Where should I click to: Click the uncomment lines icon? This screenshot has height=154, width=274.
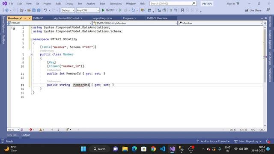click(x=176, y=10)
